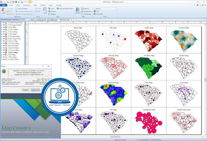The width and height of the screenshot is (207, 141).
Task: Open Automation help
Action: point(86,11)
